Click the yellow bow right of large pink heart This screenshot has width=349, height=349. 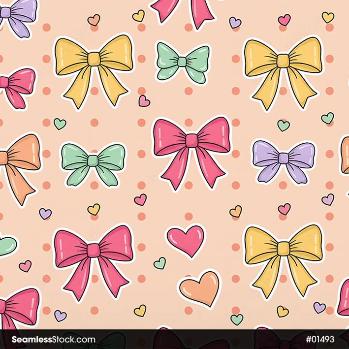[282, 253]
